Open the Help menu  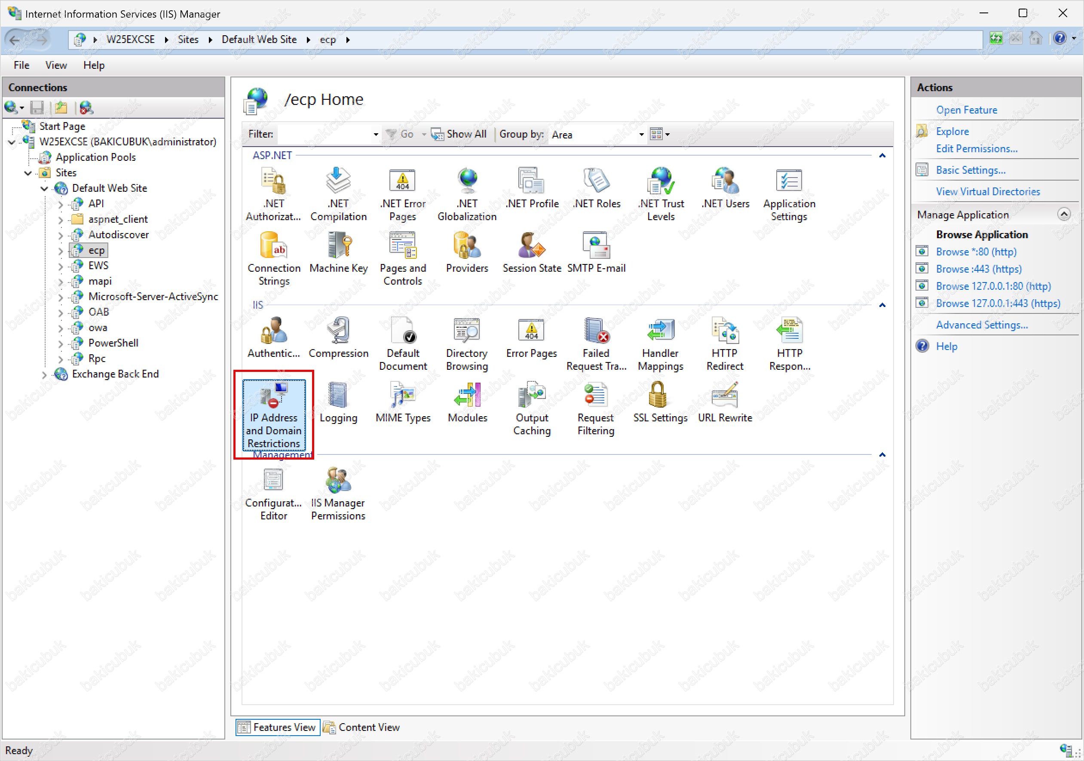(94, 65)
